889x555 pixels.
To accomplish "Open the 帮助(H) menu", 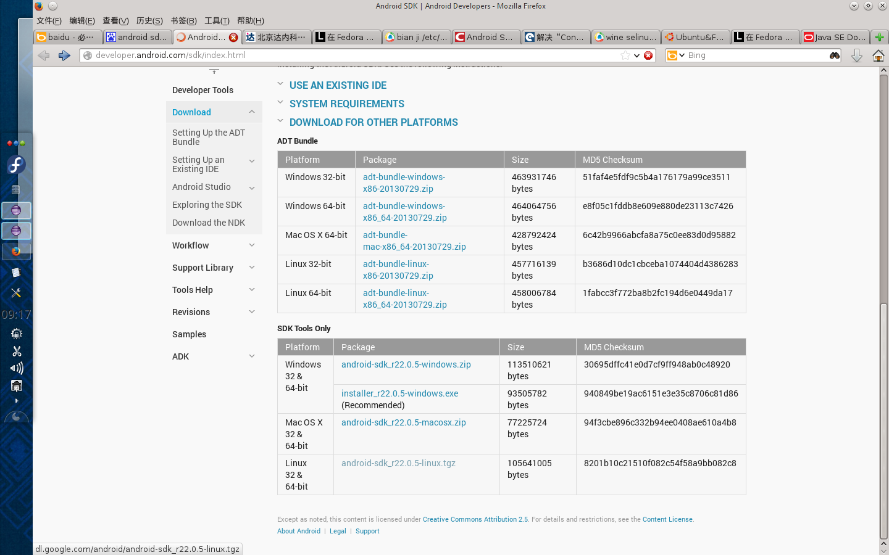I will [x=251, y=21].
